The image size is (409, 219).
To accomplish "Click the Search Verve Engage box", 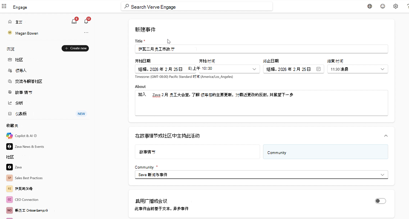I will [x=197, y=7].
